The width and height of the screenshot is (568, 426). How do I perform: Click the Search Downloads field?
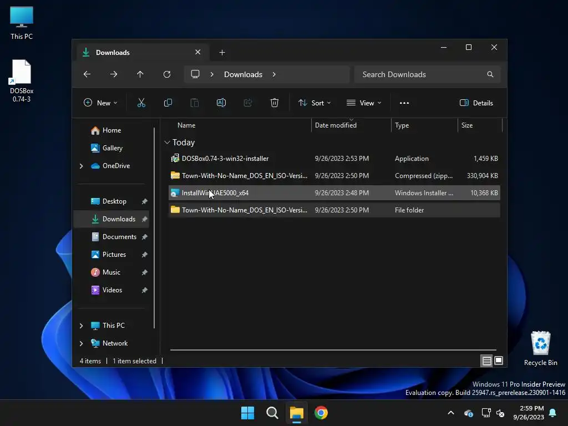click(428, 74)
